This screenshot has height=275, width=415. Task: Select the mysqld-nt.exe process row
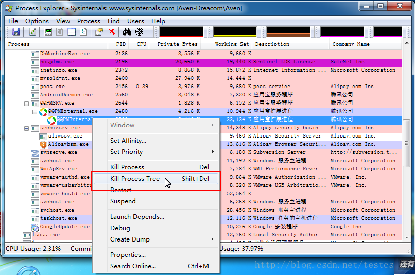pyautogui.click(x=203, y=78)
